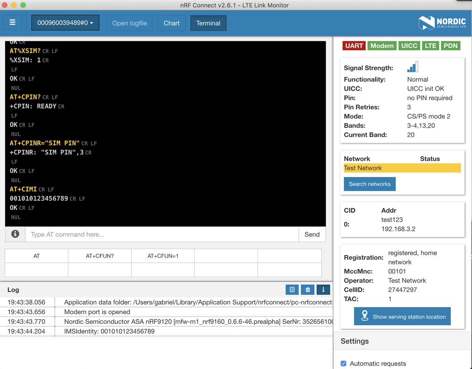
Task: Toggle log autoscroll down-arrow icon
Action: tap(323, 290)
